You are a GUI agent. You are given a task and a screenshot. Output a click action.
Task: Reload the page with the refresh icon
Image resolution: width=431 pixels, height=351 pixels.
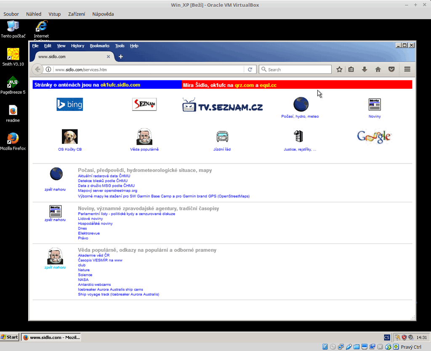[x=250, y=69]
